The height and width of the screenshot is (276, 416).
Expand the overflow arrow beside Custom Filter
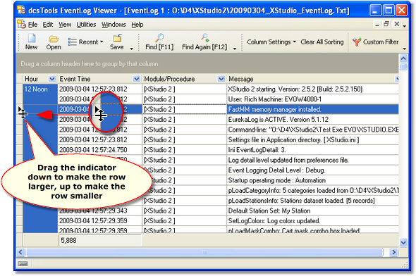point(404,49)
